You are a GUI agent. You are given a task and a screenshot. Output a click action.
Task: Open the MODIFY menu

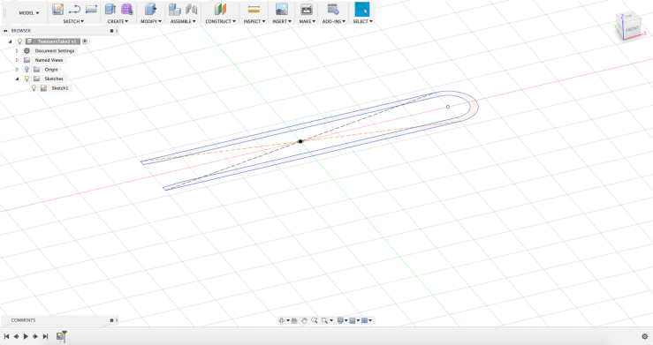coord(151,21)
